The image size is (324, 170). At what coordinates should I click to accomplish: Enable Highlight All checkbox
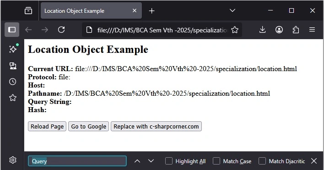pyautogui.click(x=169, y=161)
